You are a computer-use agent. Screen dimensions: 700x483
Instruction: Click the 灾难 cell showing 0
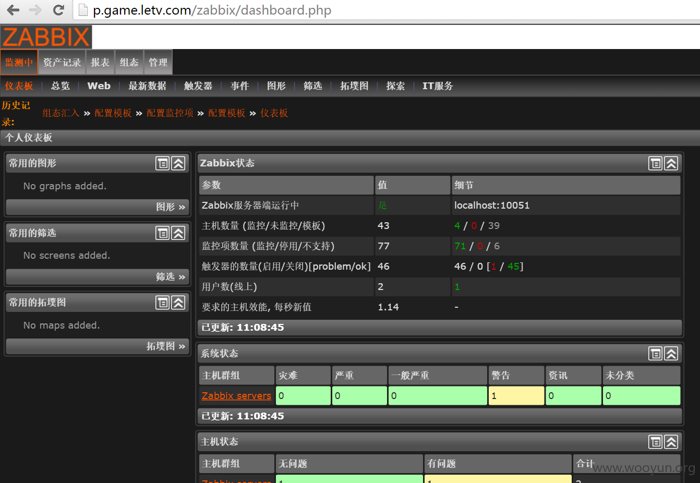tap(303, 396)
